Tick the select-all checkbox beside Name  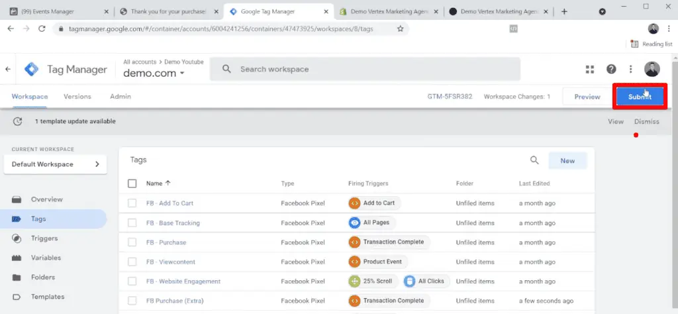132,183
